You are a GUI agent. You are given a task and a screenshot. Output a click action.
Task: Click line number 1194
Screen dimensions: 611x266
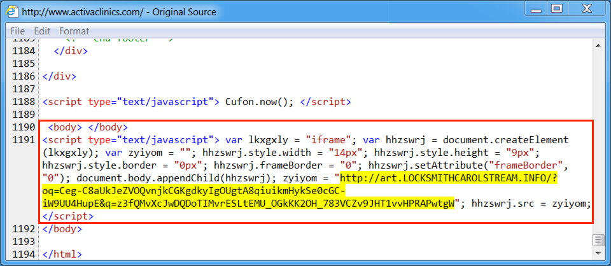(x=24, y=255)
